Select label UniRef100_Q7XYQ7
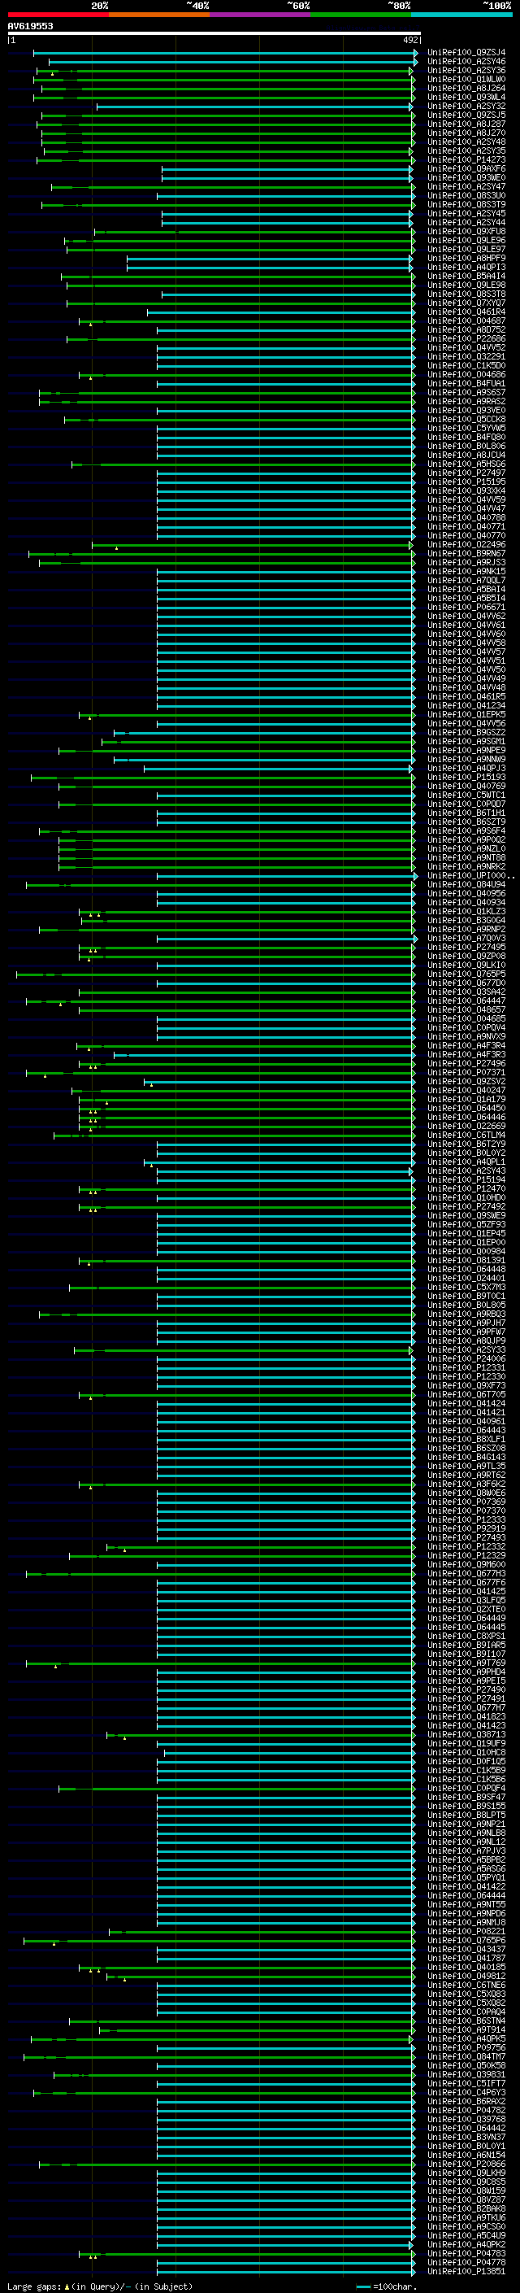The image size is (520, 2293). pyautogui.click(x=466, y=303)
